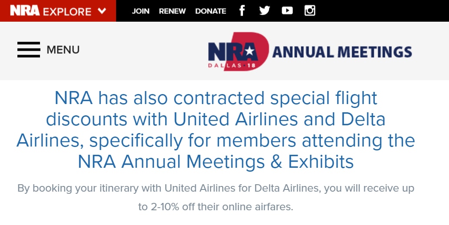The height and width of the screenshot is (225, 449).
Task: Click the NRA Dallas emblem logo
Action: point(238,52)
